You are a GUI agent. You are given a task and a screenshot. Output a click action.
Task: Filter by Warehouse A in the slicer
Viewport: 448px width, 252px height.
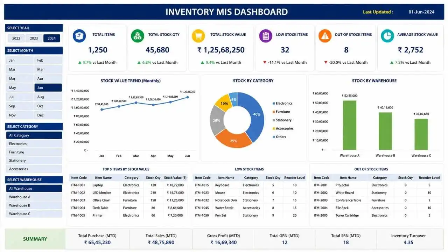click(x=34, y=197)
